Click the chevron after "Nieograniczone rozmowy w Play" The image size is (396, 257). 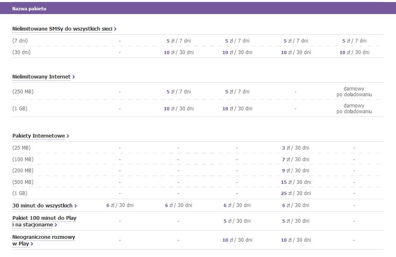[32, 244]
